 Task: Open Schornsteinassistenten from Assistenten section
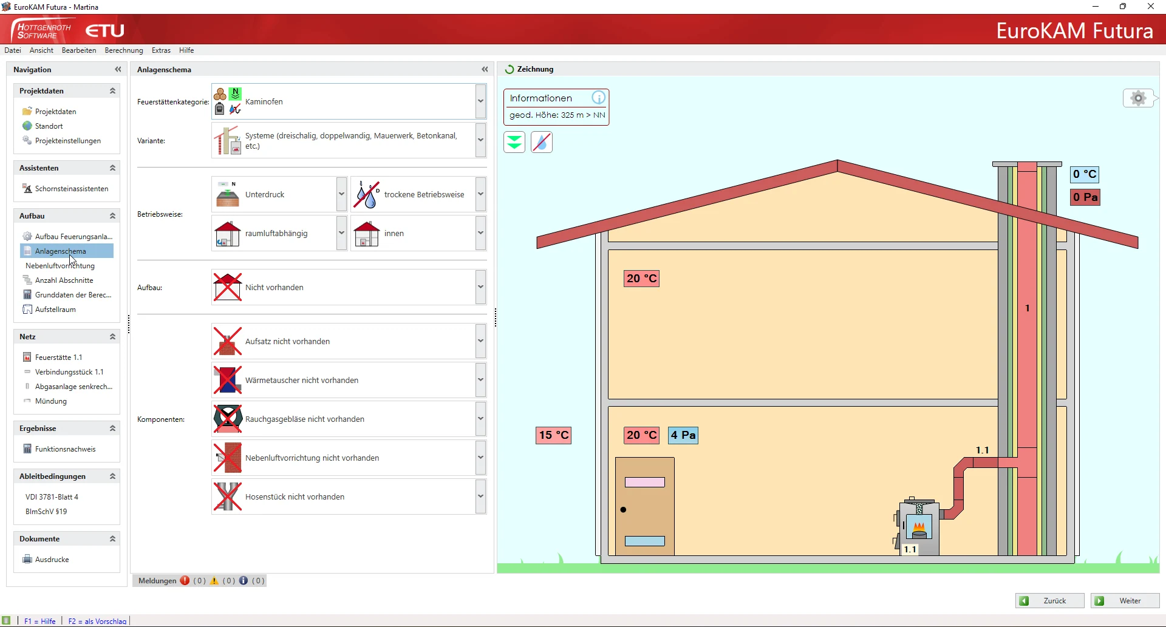[x=71, y=189]
